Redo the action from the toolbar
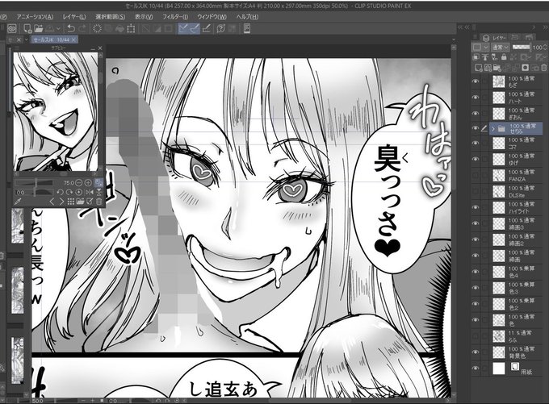Viewport: 549px width, 404px height. coord(82,29)
